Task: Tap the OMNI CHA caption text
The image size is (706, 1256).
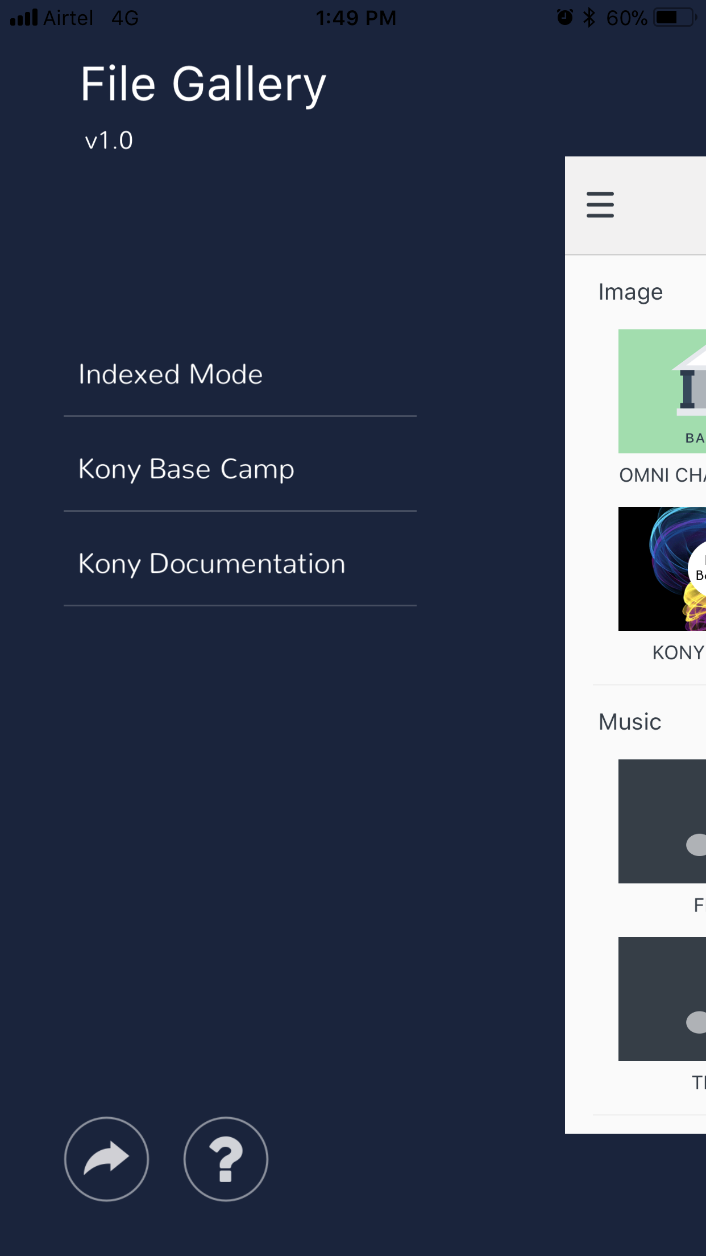Action: click(x=662, y=475)
